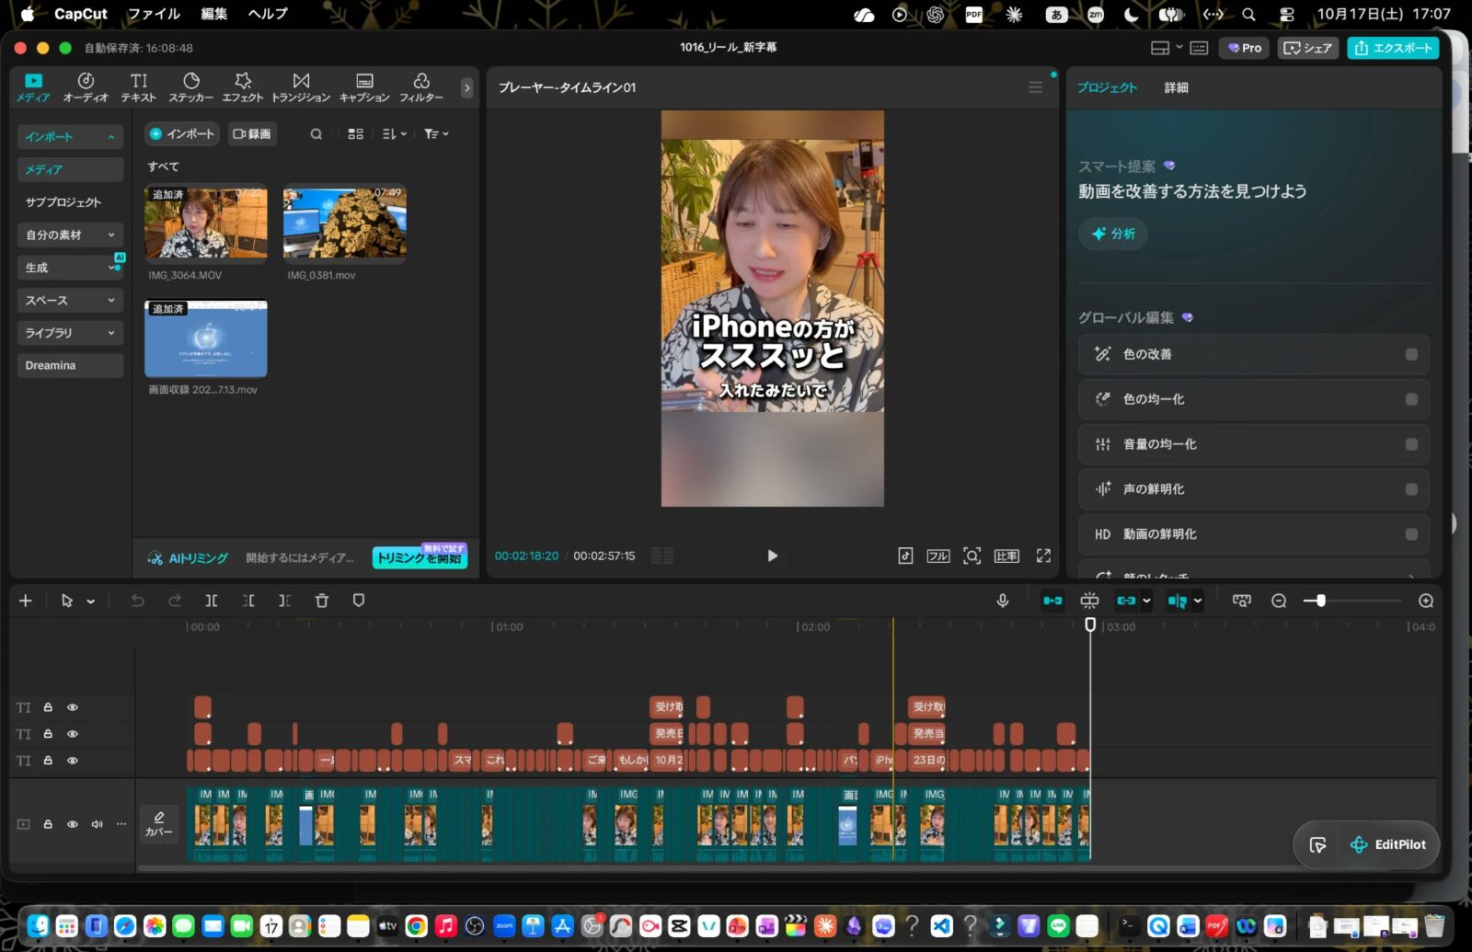Open the キャプション (Captions) panel
1472x952 pixels.
[364, 87]
